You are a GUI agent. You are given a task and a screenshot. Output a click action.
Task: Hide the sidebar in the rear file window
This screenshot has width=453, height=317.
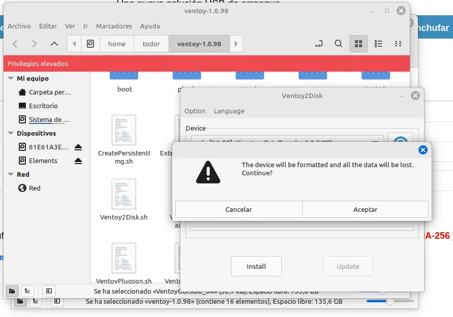pos(57,302)
